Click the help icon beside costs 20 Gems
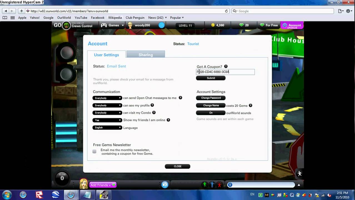This screenshot has width=355, height=200. pos(251,106)
